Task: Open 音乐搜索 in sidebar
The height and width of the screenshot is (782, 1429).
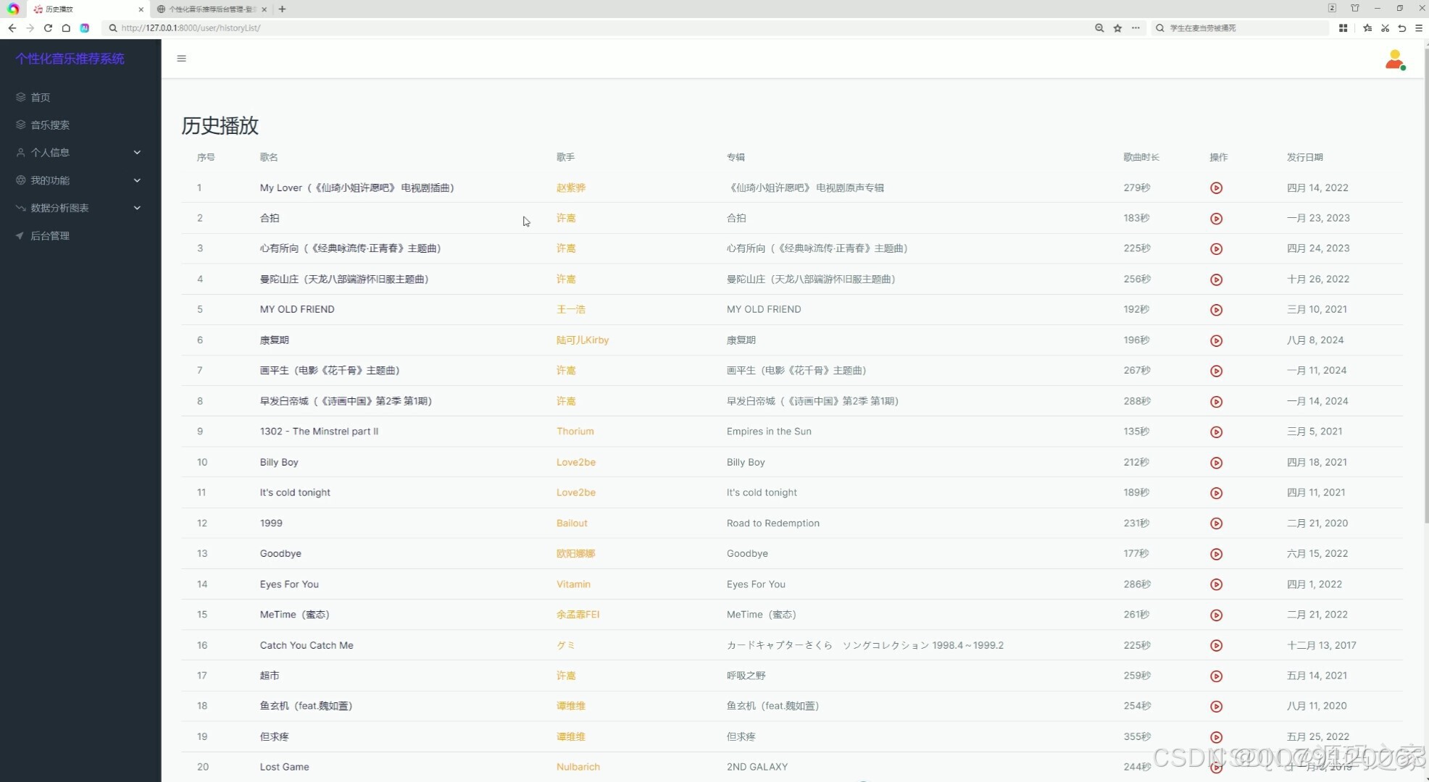Action: (x=50, y=125)
